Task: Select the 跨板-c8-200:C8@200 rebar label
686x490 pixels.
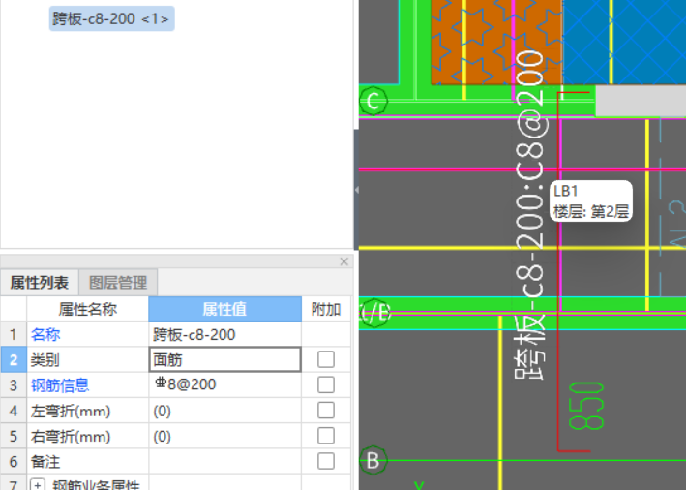Action: [x=529, y=215]
